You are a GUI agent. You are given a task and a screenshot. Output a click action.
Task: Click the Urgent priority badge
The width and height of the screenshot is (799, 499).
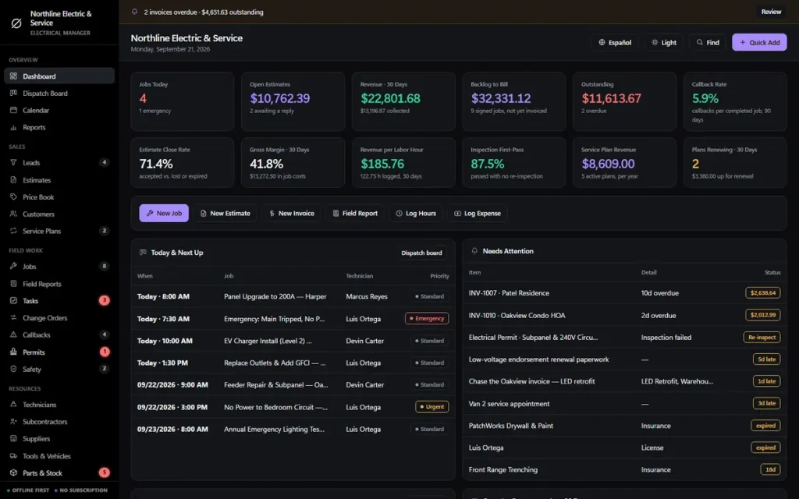click(x=432, y=407)
